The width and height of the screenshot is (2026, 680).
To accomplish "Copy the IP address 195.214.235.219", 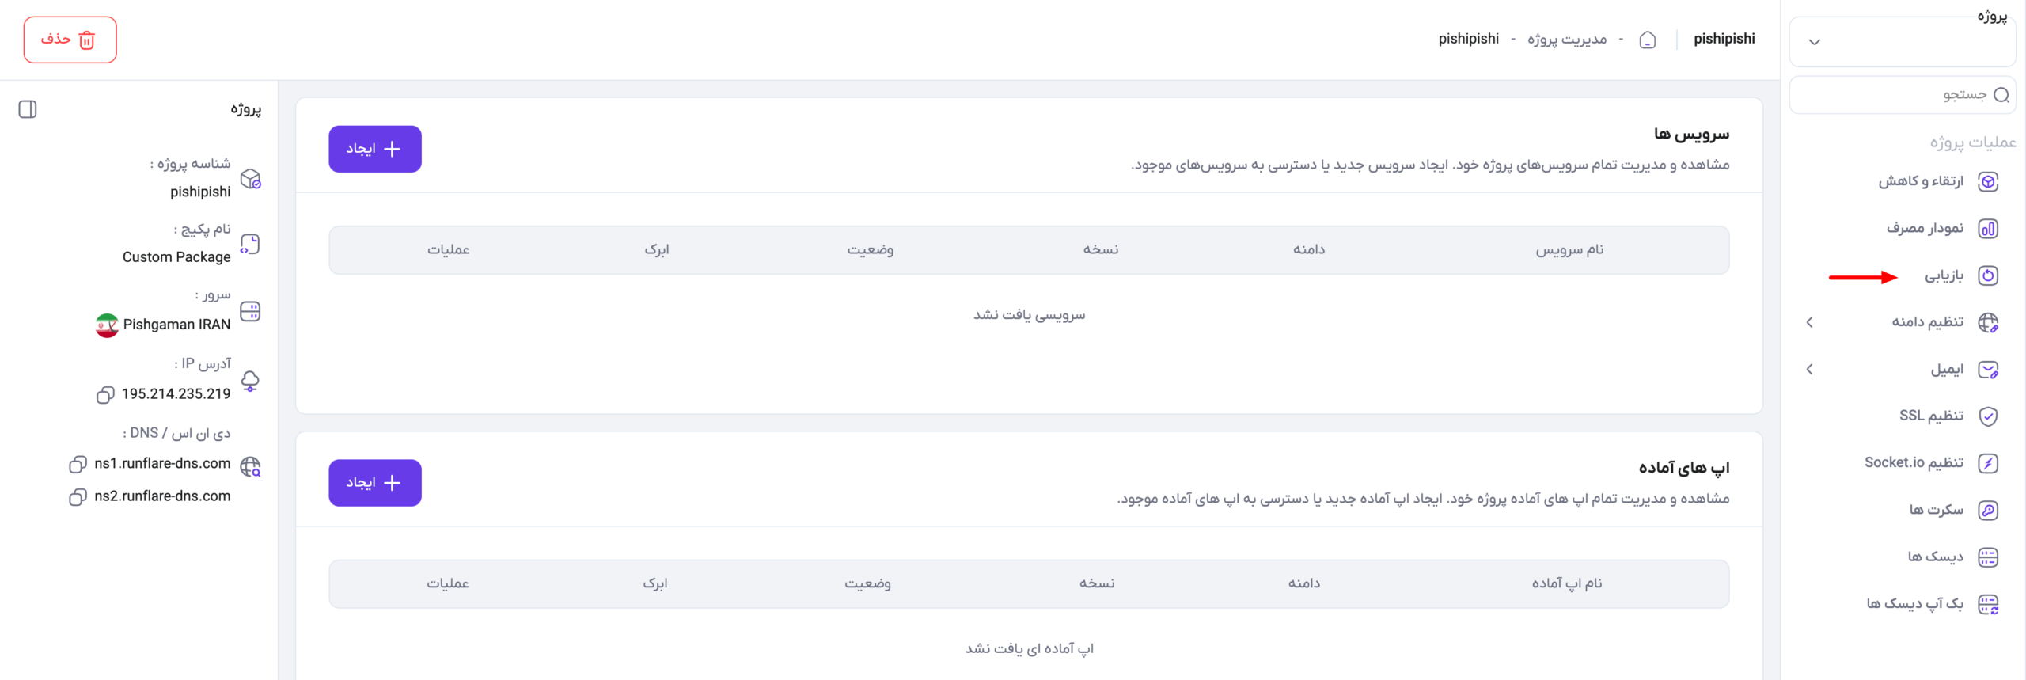I will [104, 395].
